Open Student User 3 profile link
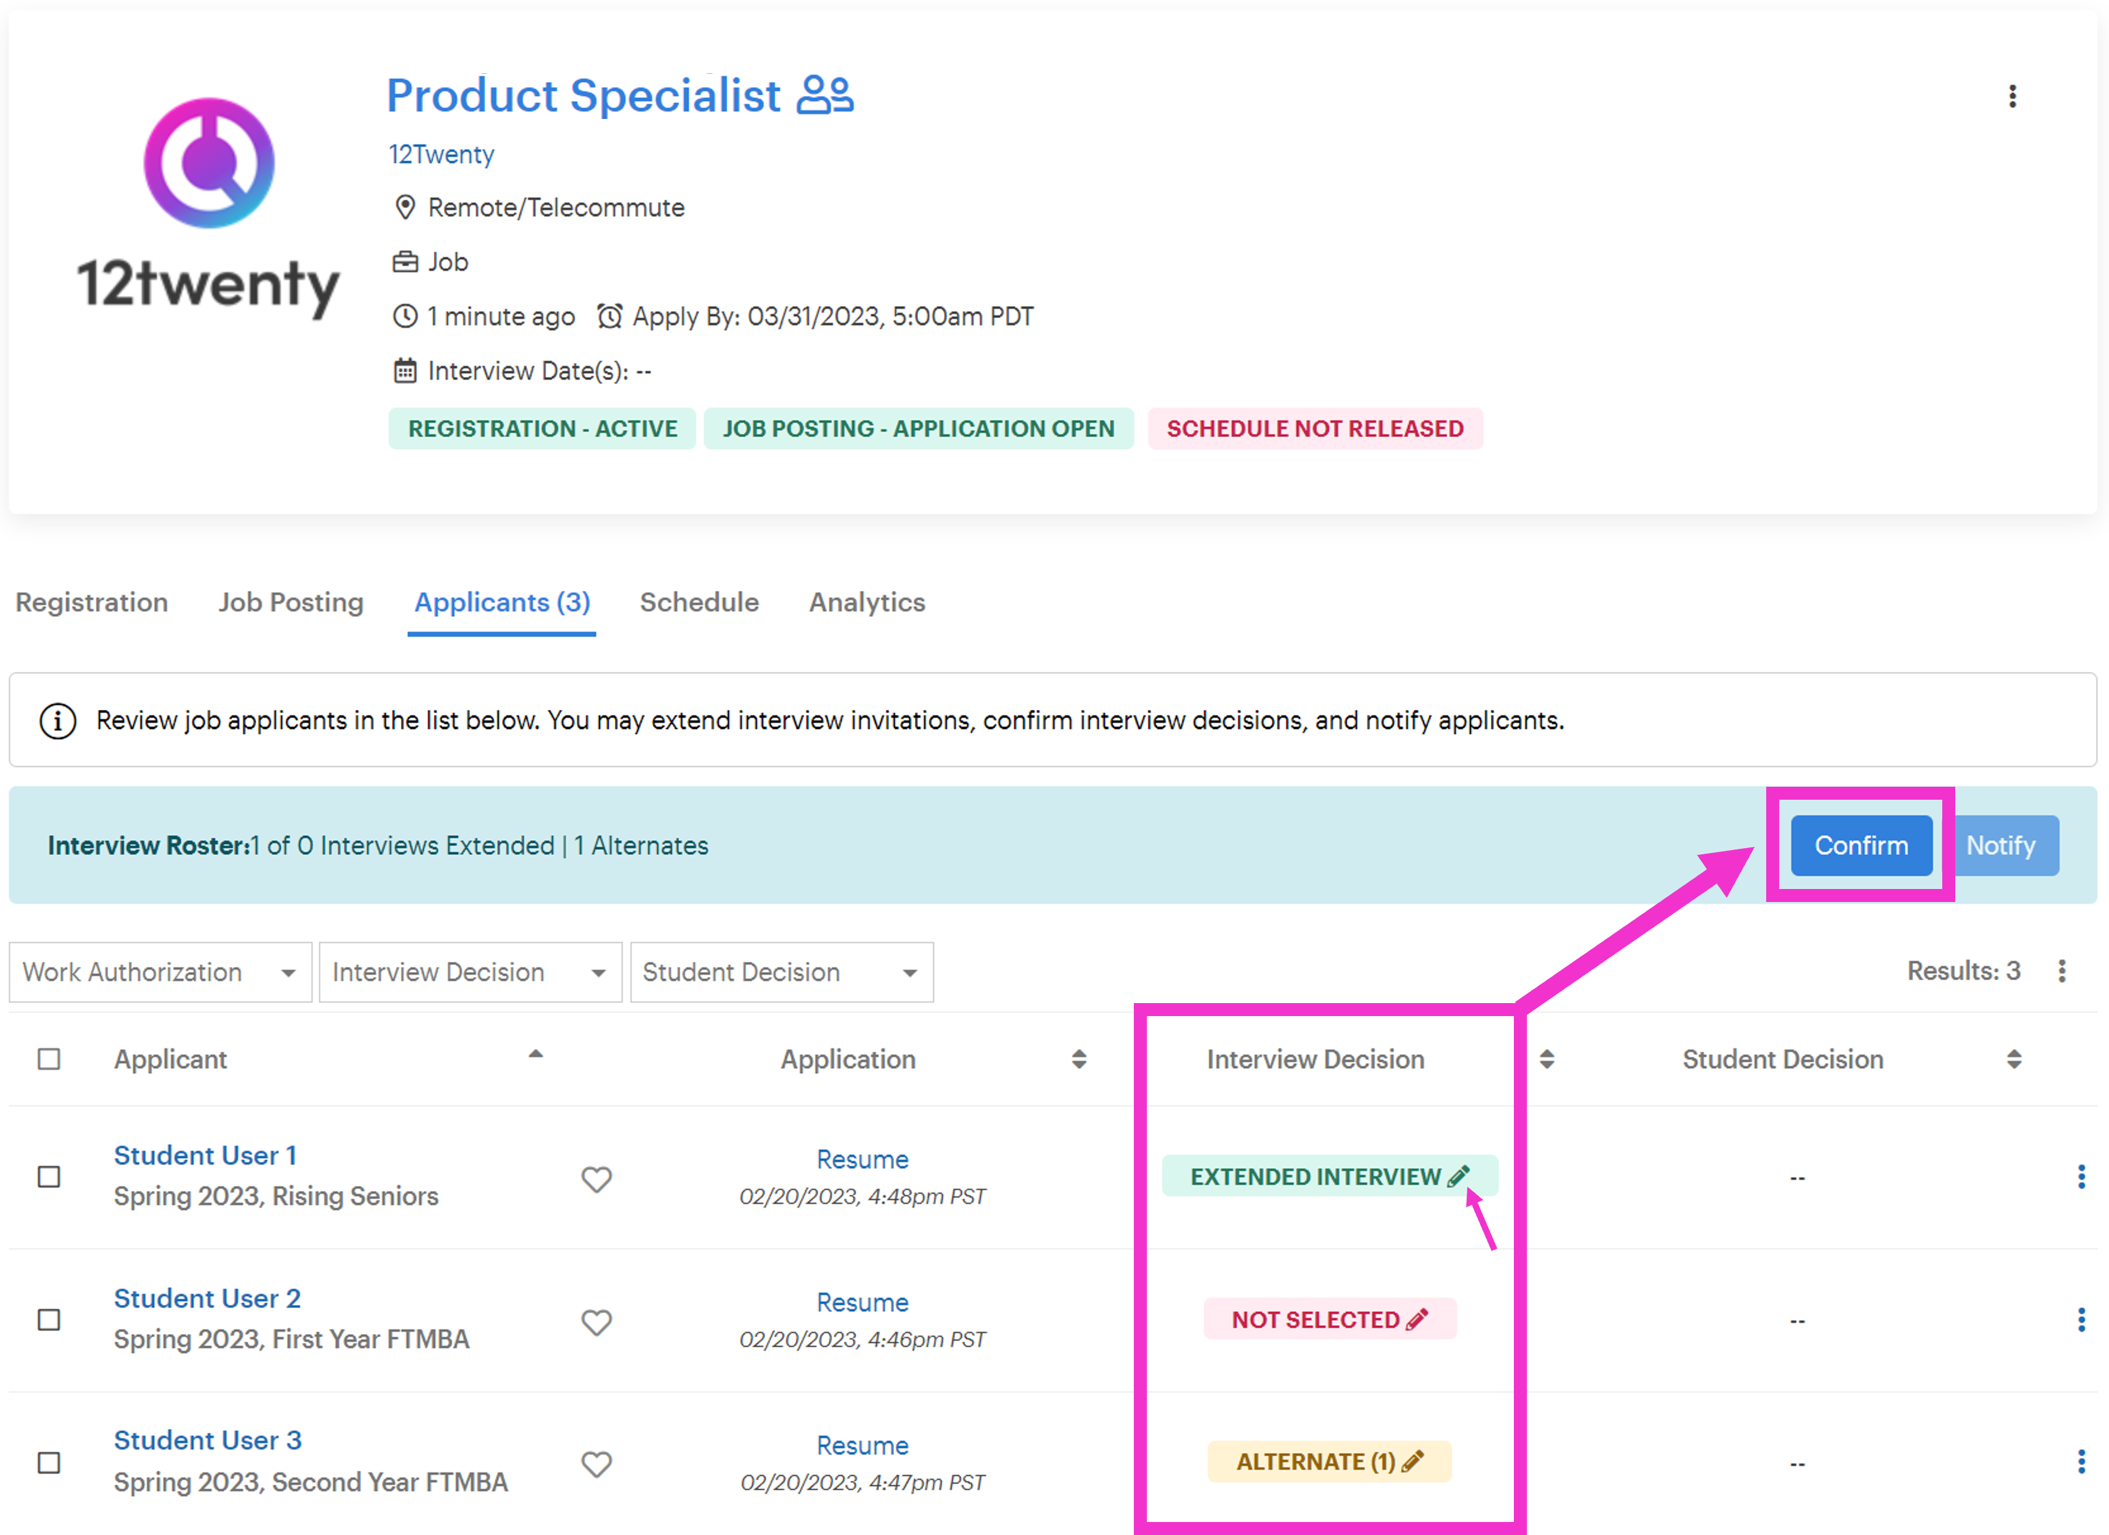The image size is (2109, 1535). click(208, 1440)
